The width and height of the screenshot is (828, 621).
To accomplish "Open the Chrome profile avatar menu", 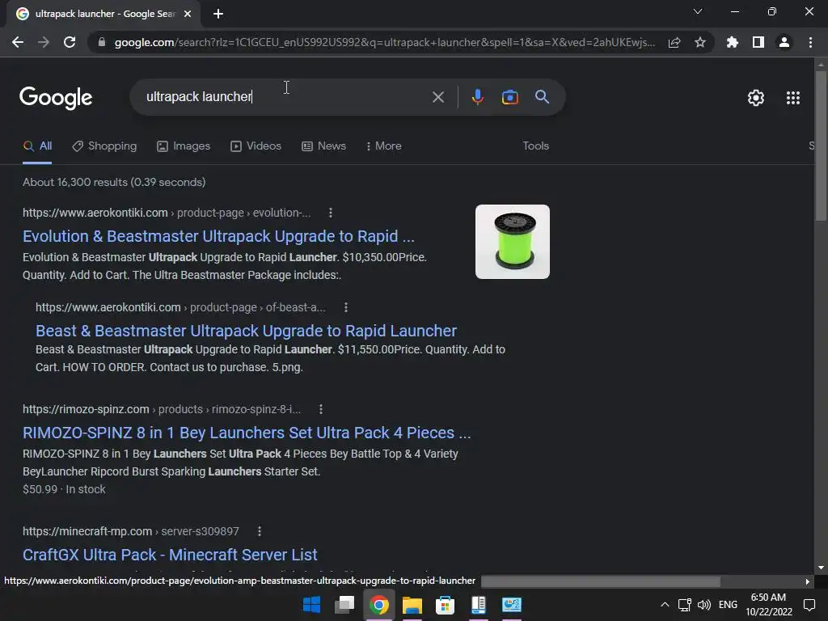I will click(784, 42).
